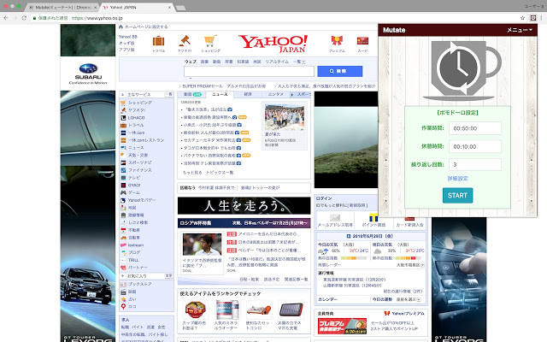Open the エンタメ tab in topics panel
Screen dimensions: 547x342
pos(275,94)
